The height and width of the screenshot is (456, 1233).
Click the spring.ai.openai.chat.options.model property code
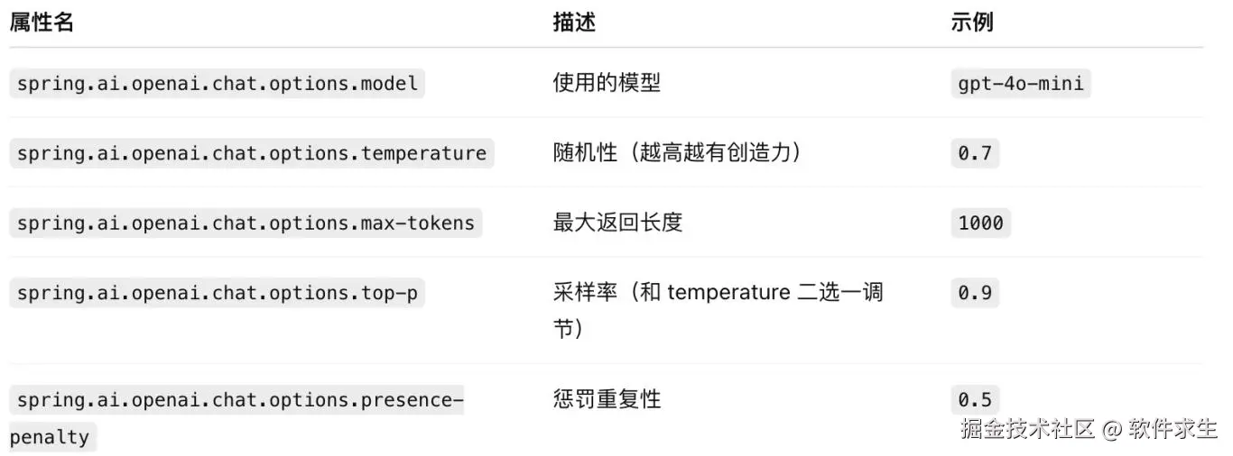tap(218, 84)
